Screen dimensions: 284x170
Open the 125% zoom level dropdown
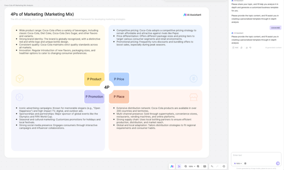192,166
